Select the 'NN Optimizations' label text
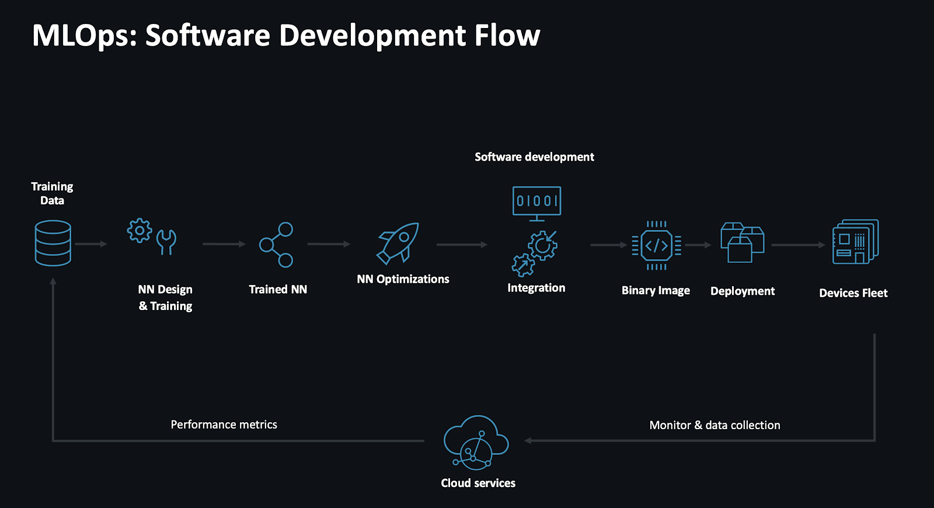 (x=403, y=279)
